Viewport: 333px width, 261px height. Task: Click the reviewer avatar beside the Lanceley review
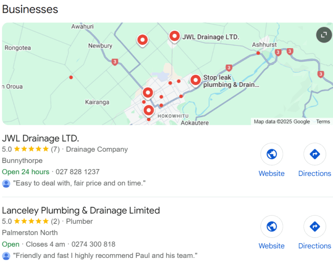tap(6, 256)
